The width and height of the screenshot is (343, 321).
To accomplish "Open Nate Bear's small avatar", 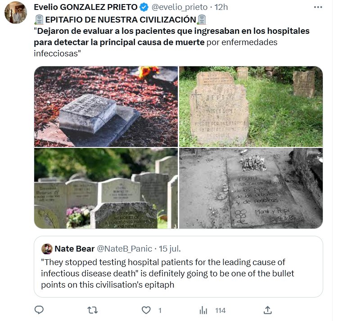I will click(47, 249).
